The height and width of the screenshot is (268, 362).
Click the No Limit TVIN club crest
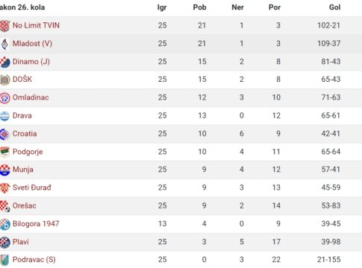[4, 25]
